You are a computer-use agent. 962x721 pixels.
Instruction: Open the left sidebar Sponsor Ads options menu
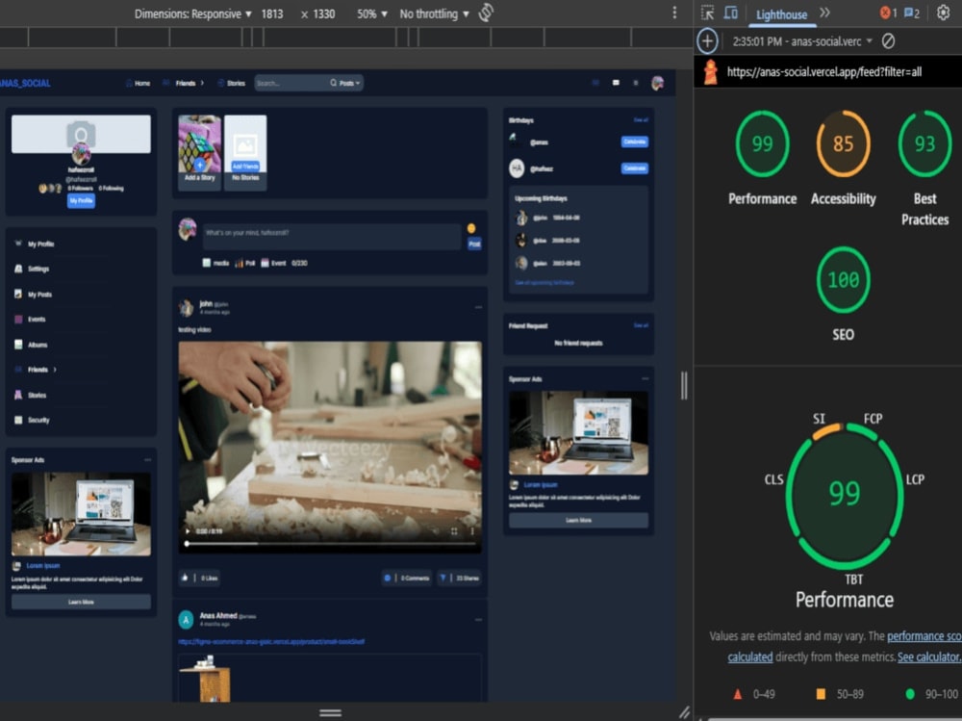click(x=147, y=459)
